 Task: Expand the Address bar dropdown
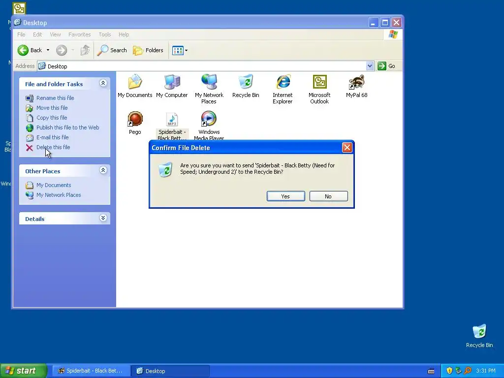coord(370,66)
